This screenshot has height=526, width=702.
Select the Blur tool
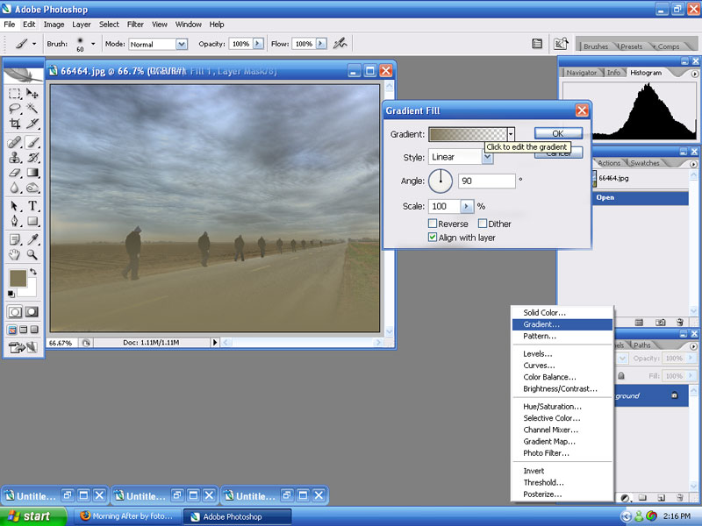15,188
